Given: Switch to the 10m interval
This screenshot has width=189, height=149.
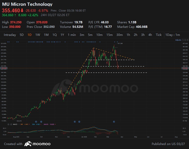Looking at the screenshot, I should 99,35.
